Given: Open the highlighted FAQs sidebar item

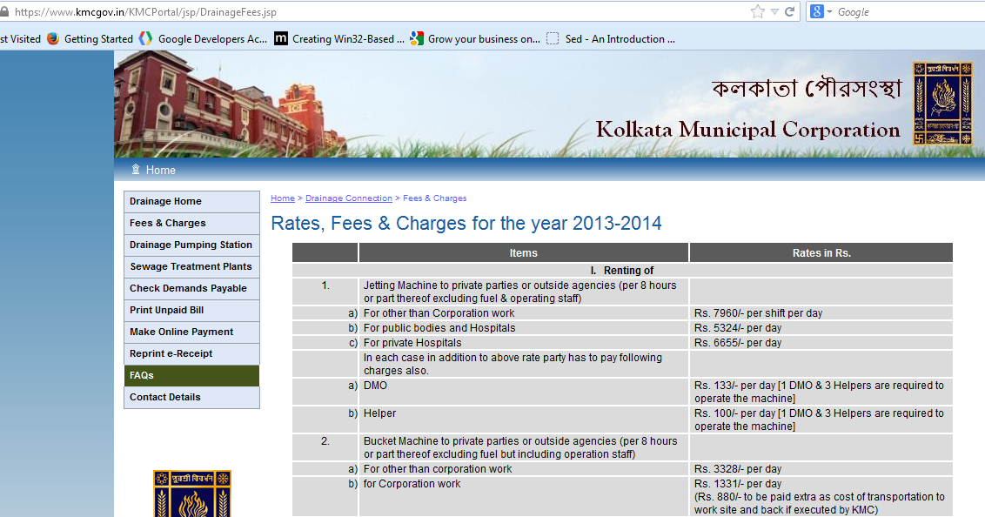Looking at the screenshot, I should [191, 376].
